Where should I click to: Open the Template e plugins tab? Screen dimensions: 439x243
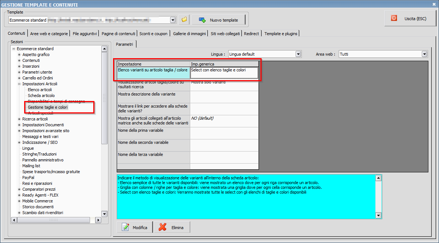pyautogui.click(x=281, y=33)
